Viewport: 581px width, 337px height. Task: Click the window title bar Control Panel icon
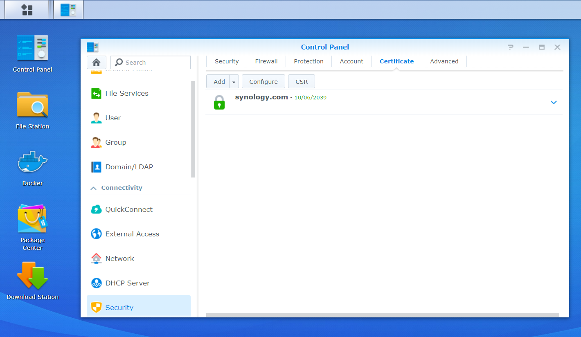pos(93,47)
